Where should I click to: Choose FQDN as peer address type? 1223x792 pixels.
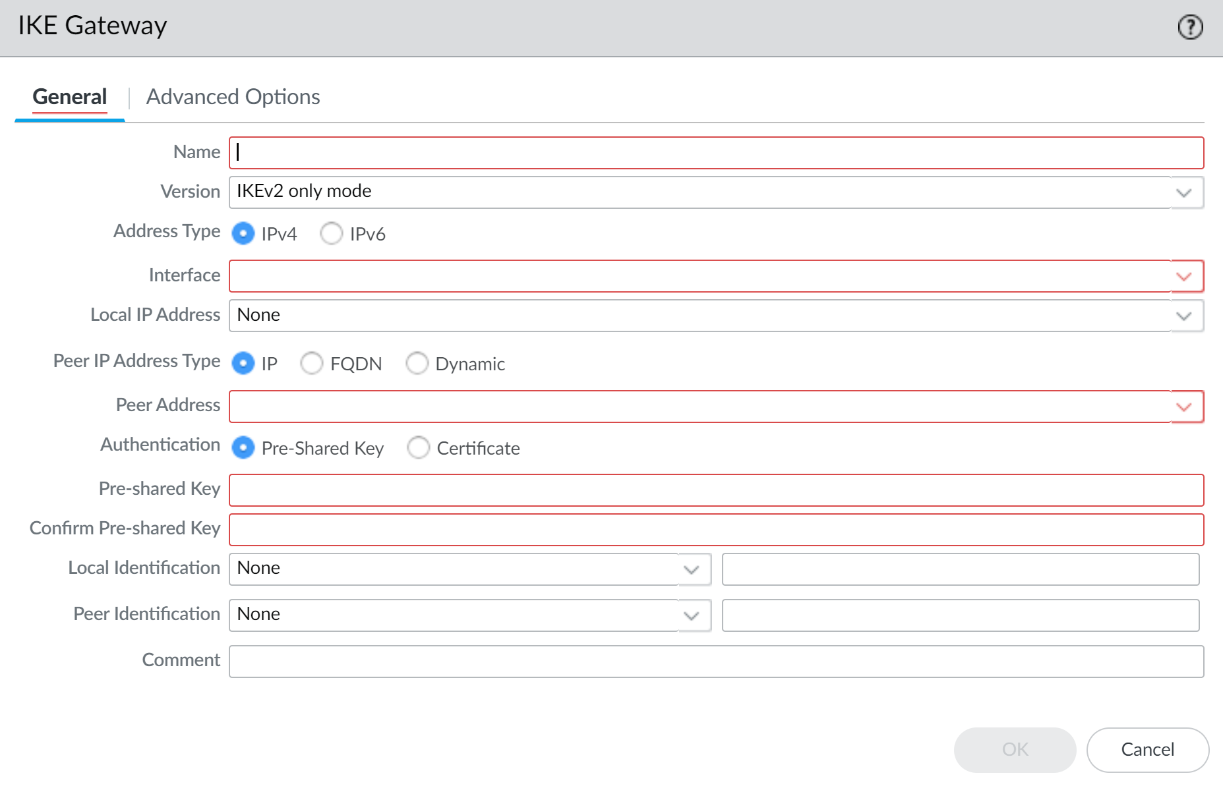pyautogui.click(x=312, y=363)
